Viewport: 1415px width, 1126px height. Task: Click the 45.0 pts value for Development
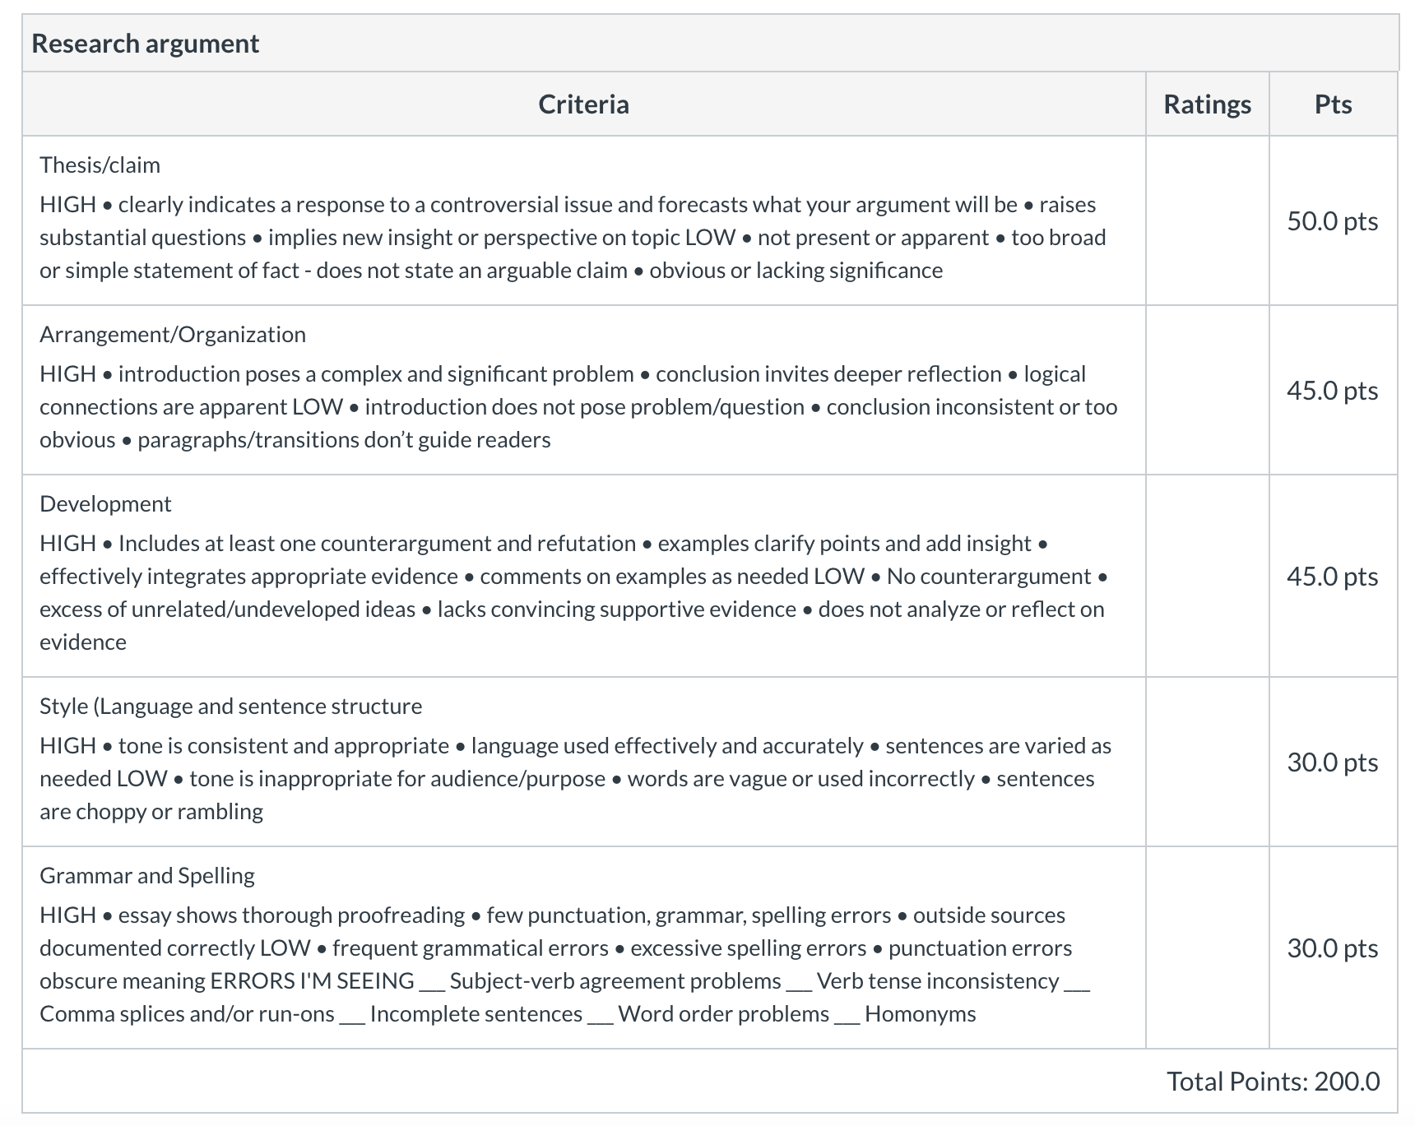(1333, 577)
